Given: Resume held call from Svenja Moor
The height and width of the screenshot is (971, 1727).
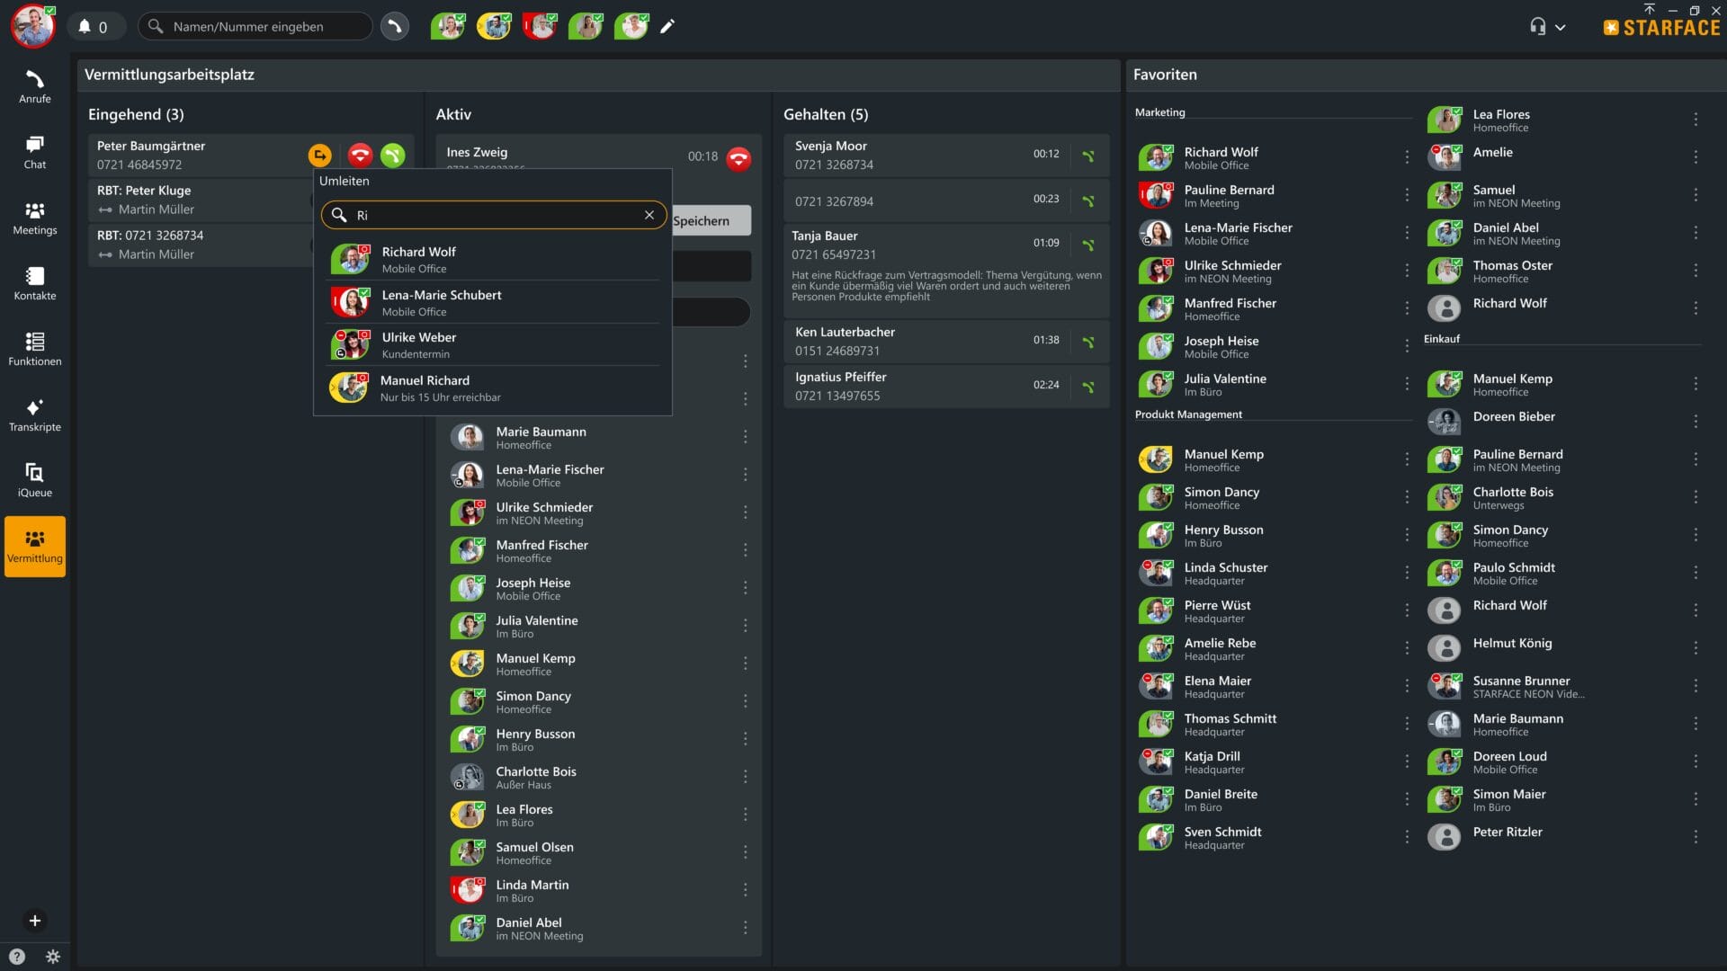Looking at the screenshot, I should (x=1088, y=156).
